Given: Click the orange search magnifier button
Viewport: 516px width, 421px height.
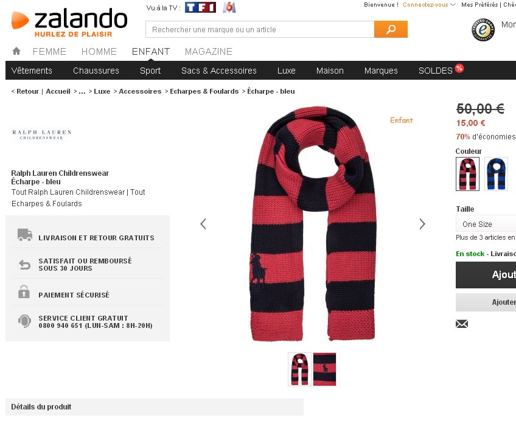Looking at the screenshot, I should pos(391,29).
